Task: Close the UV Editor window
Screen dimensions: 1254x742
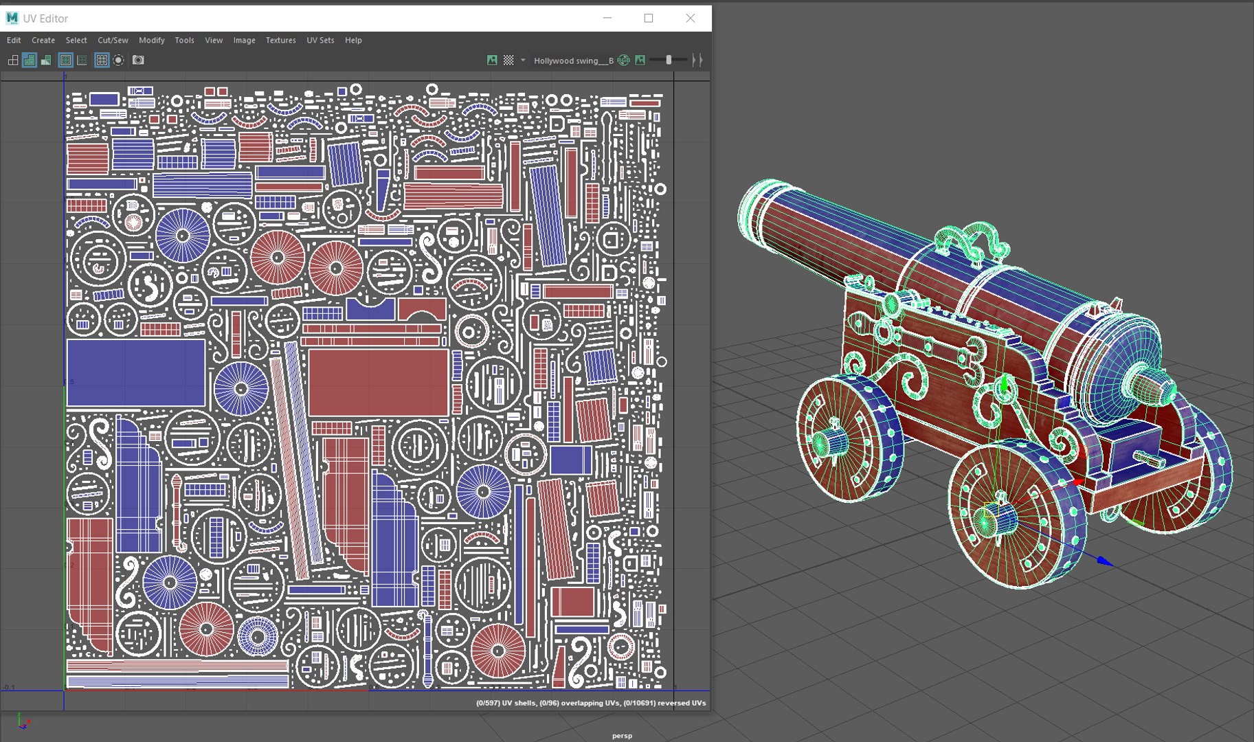Action: [691, 18]
